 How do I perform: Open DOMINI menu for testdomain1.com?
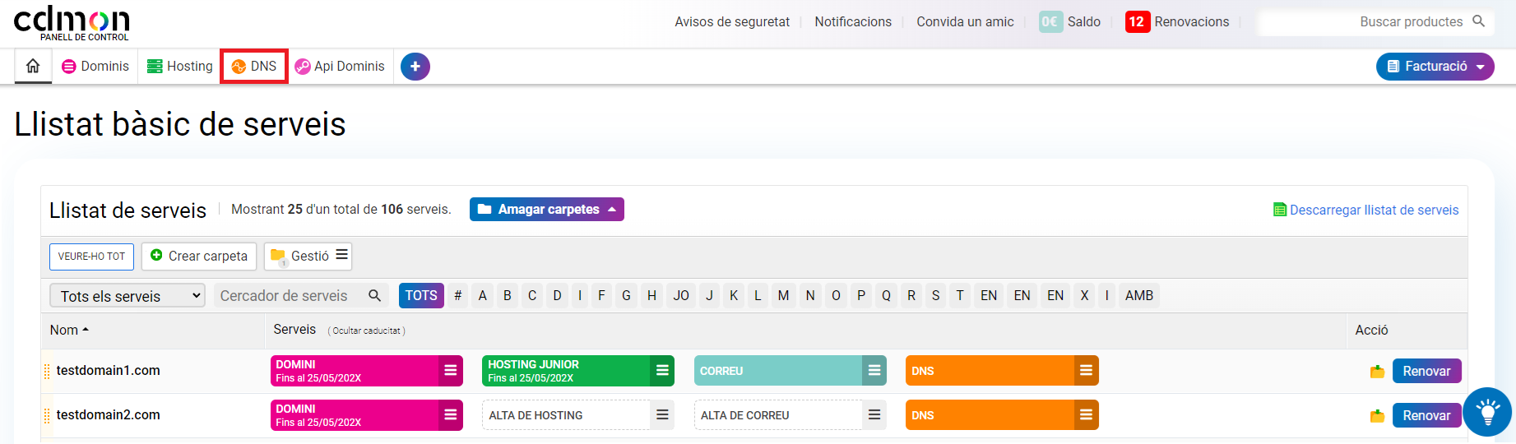coord(451,371)
